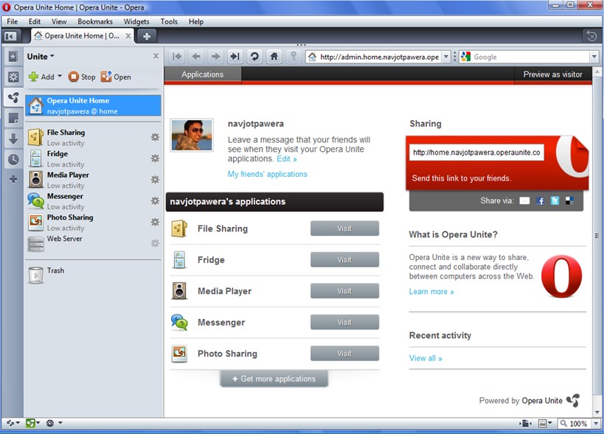This screenshot has height=434, width=604.
Task: Open the zoom level dropdown arrow
Action: pos(597,423)
